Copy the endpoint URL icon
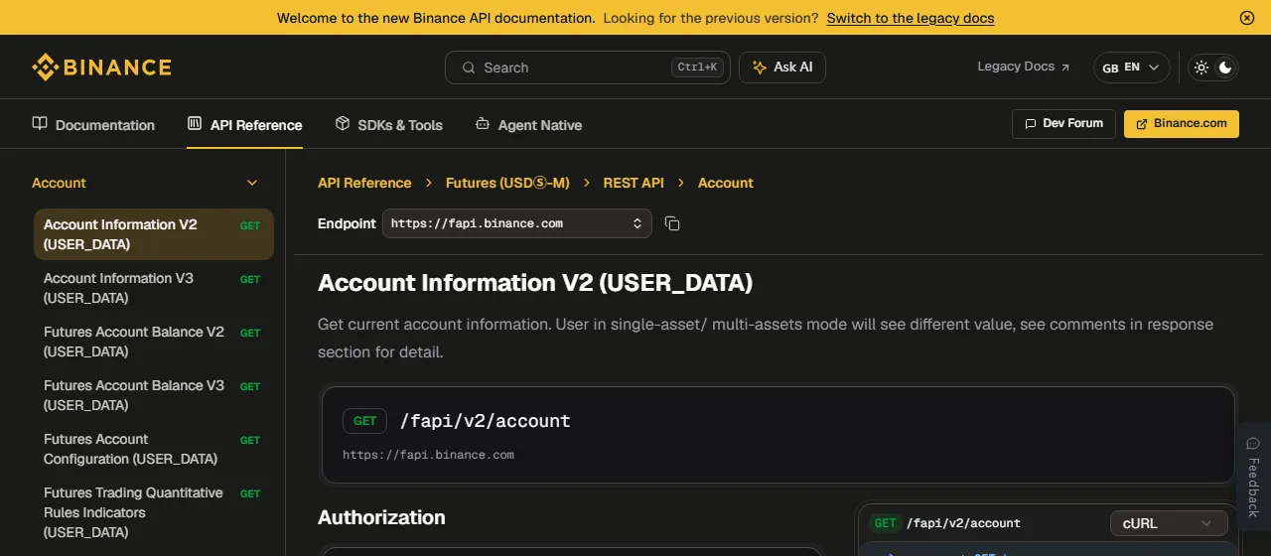1271x556 pixels. (672, 223)
